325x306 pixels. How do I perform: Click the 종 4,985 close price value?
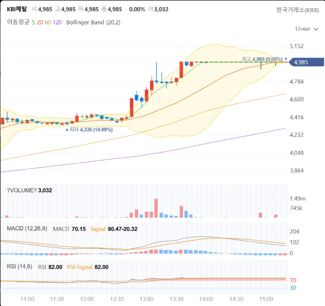click(112, 9)
